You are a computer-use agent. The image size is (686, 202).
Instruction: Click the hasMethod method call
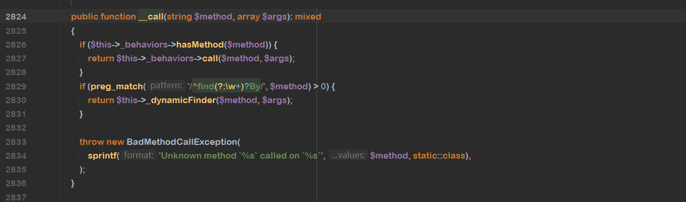200,44
